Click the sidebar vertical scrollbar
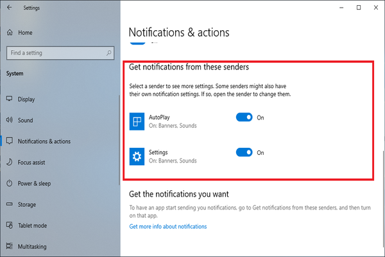 click(x=119, y=140)
